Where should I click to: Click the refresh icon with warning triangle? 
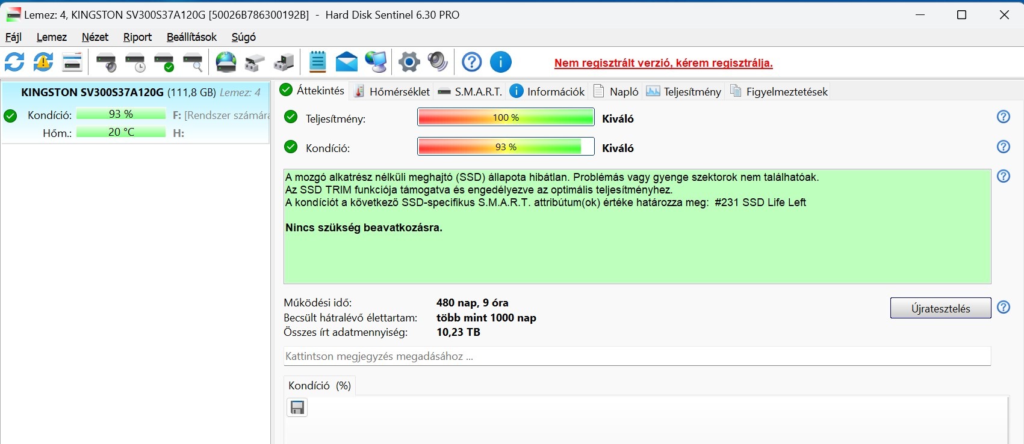pyautogui.click(x=43, y=62)
